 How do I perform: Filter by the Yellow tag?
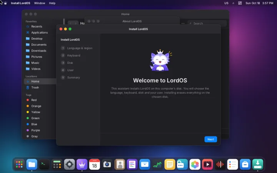40,112
